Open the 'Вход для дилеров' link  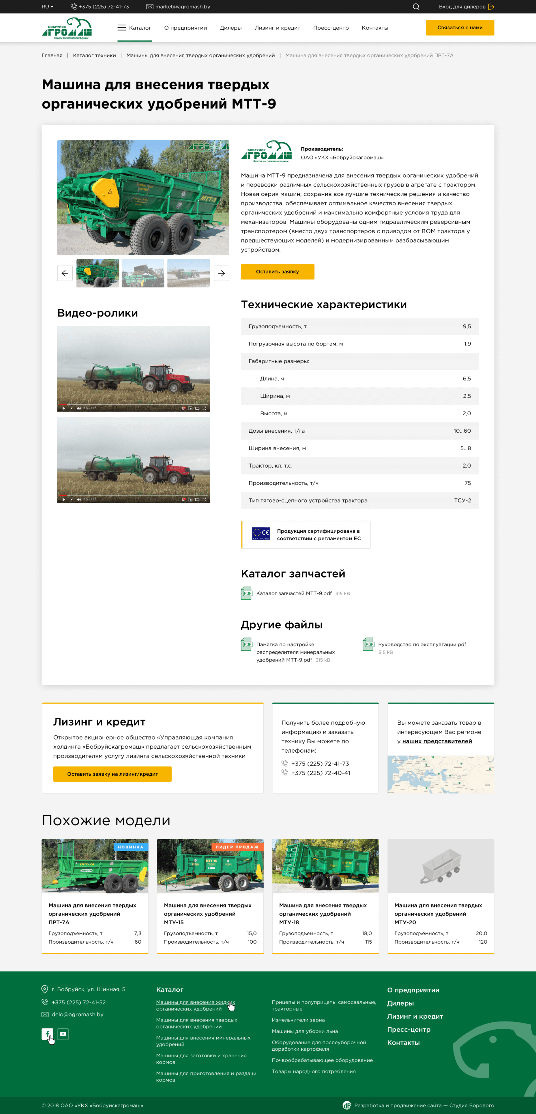(462, 7)
